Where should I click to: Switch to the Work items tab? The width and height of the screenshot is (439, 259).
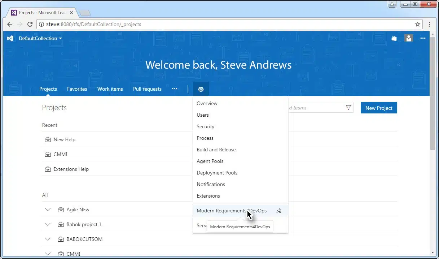[x=110, y=89]
